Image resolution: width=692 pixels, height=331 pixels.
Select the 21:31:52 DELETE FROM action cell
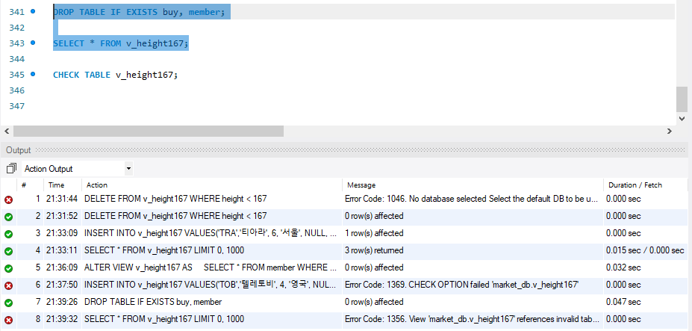(212, 216)
